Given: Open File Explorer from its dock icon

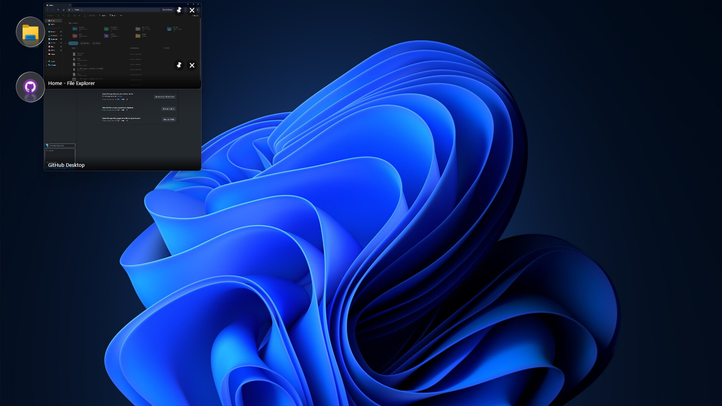Looking at the screenshot, I should point(30,32).
